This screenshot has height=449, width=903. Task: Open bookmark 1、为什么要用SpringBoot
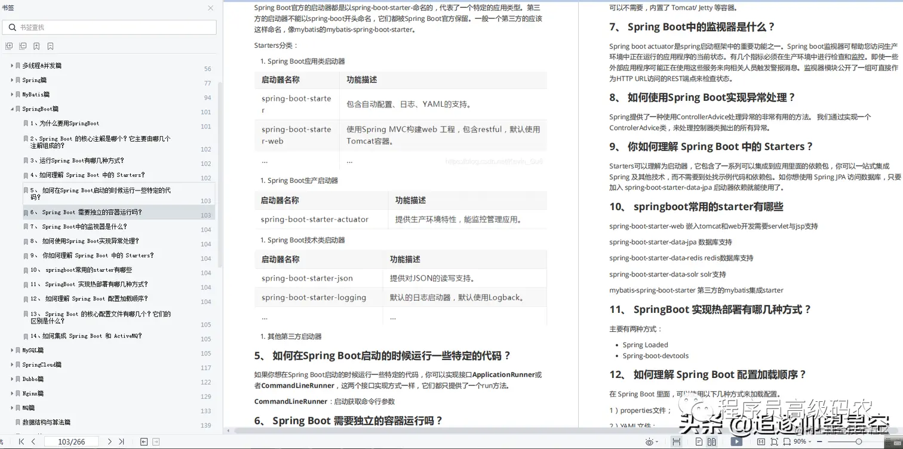pyautogui.click(x=64, y=123)
